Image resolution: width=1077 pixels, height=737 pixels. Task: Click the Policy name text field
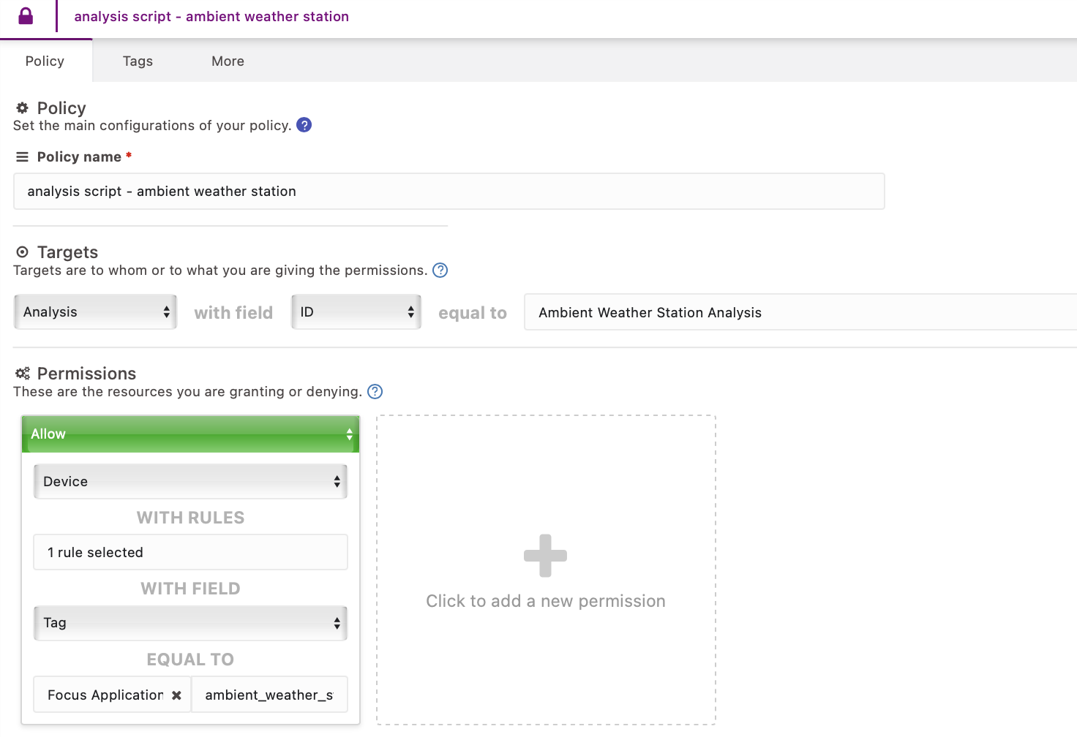click(x=449, y=192)
